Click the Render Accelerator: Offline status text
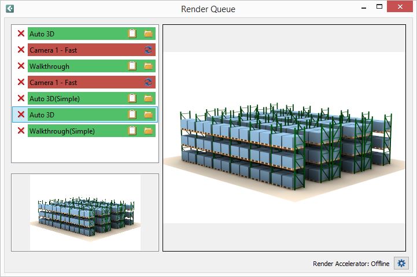 point(351,264)
